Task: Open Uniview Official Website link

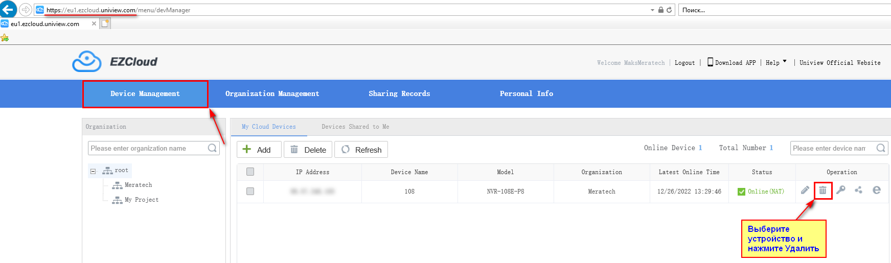Action: (x=840, y=63)
